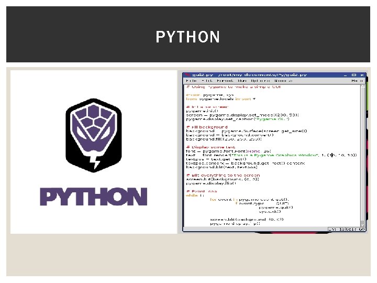This screenshot has width=377, height=283.
Task: Open the Run menu
Action: tap(242, 81)
